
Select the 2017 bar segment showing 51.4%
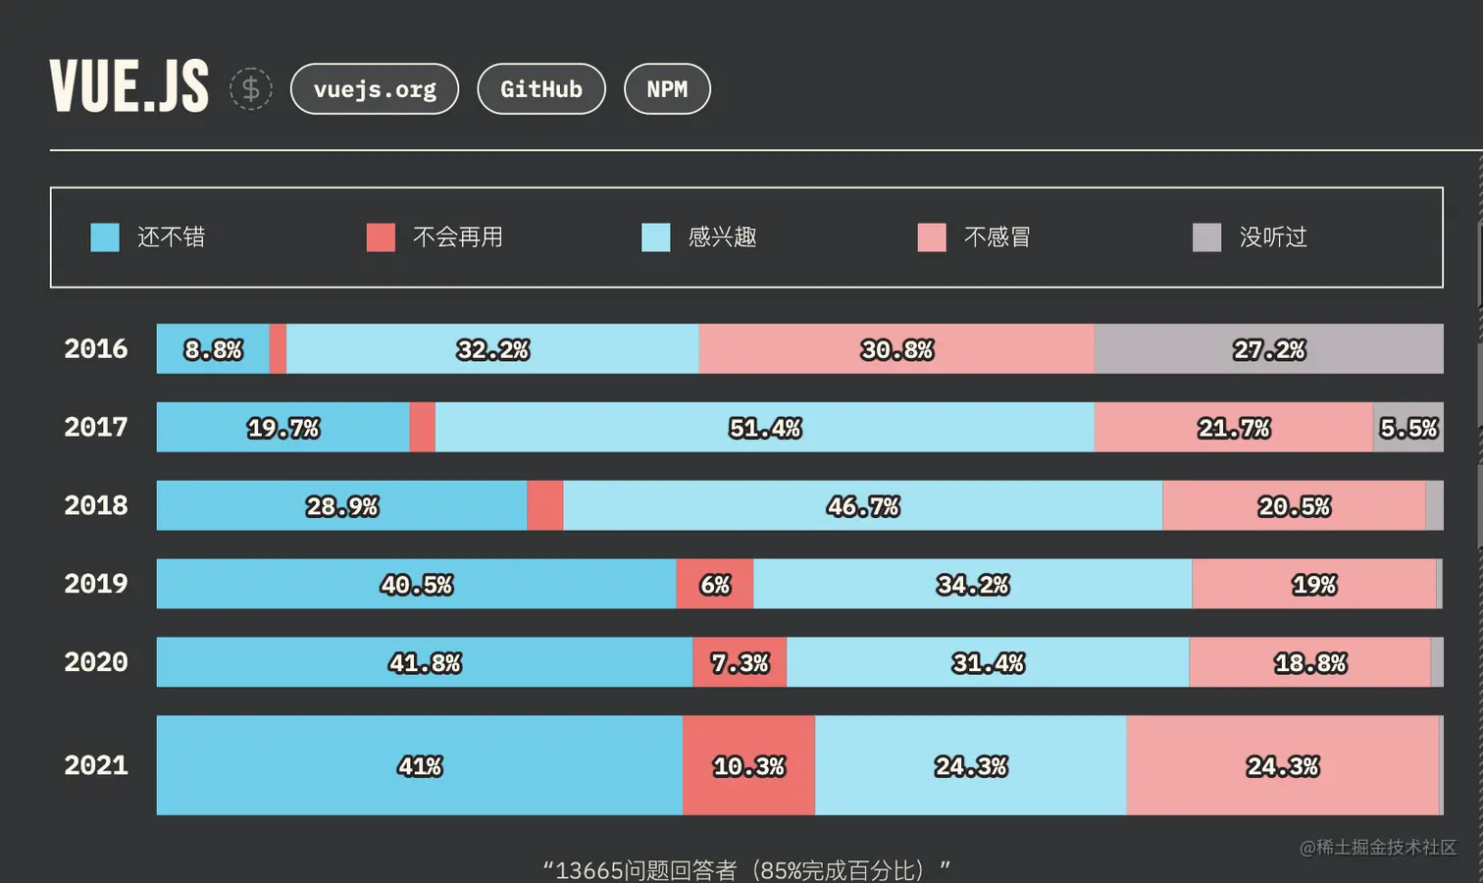pos(765,427)
